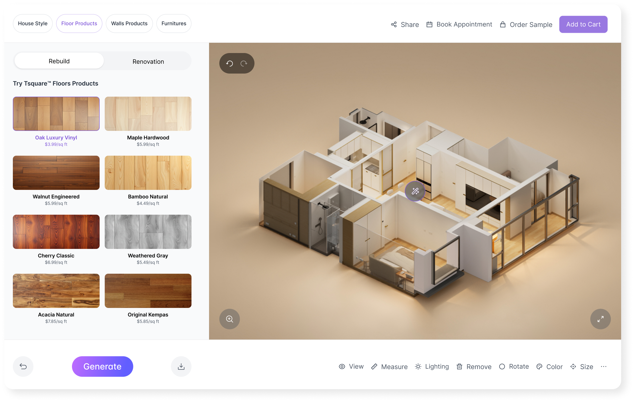Screen dimensions: 634x402
Task: Click the eye icon for View
Action: tap(342, 367)
